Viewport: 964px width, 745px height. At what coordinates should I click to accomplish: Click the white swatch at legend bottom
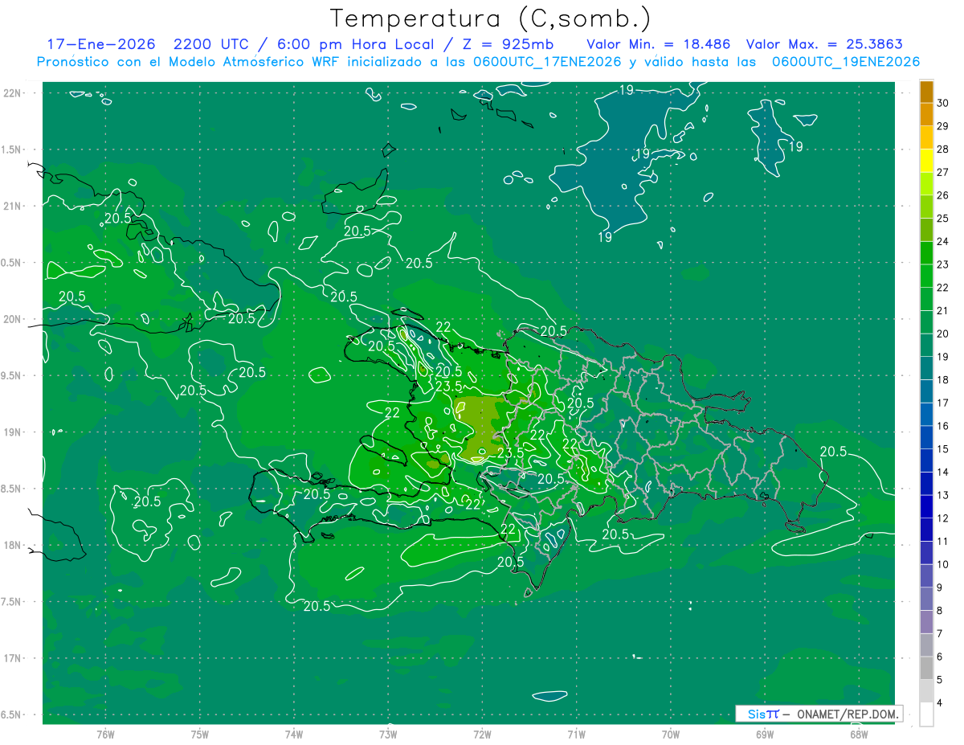(x=926, y=714)
